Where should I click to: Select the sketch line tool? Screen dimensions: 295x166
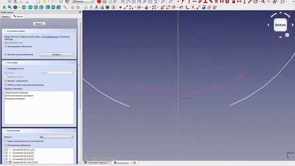coord(126,7)
